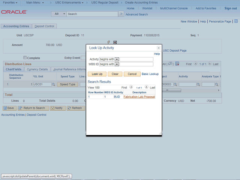This screenshot has width=240, height=180.
Task: Click Add to Favorites link
Action: (206, 8)
